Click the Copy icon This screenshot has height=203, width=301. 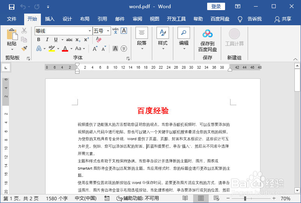24,40
